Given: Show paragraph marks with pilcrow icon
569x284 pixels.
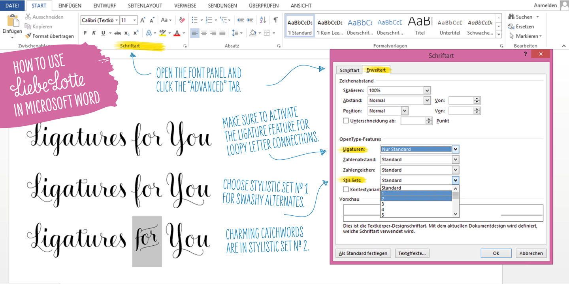Looking at the screenshot, I should (275, 20).
